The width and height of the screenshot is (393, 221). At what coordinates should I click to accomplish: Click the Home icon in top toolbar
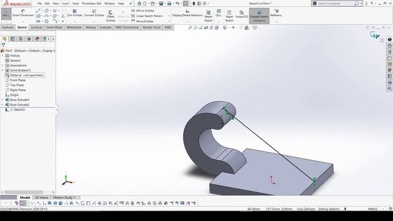139,4
